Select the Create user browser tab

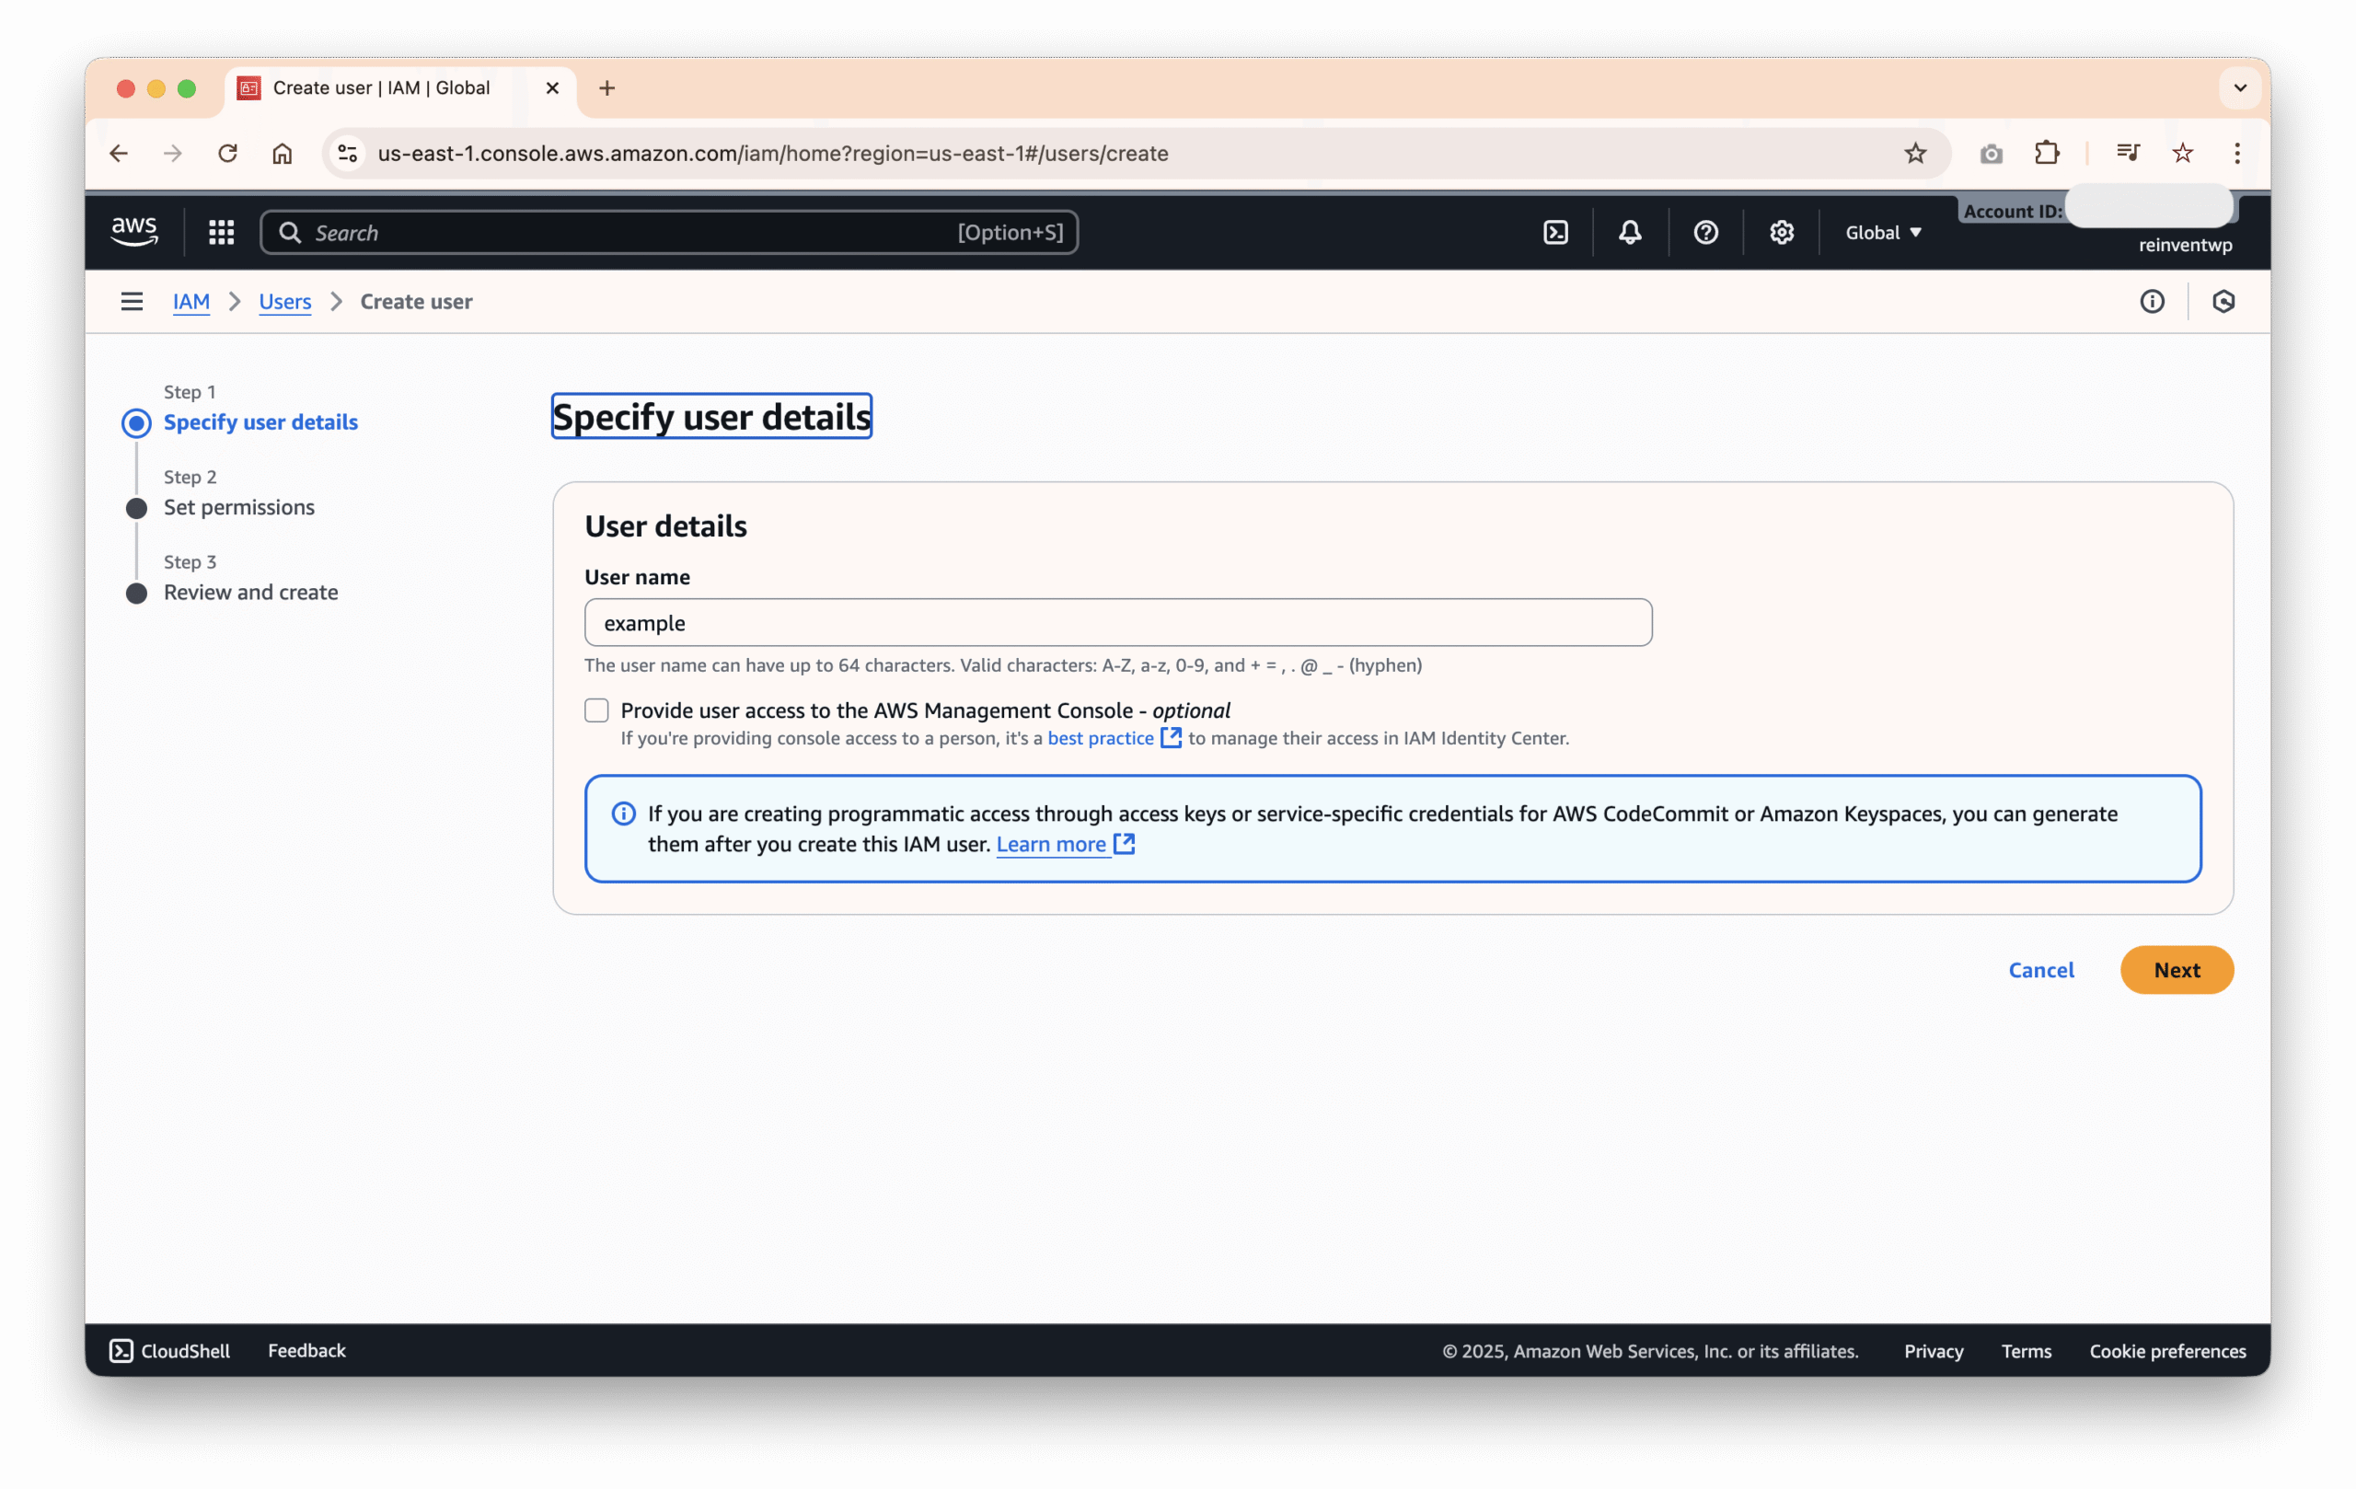[x=382, y=88]
